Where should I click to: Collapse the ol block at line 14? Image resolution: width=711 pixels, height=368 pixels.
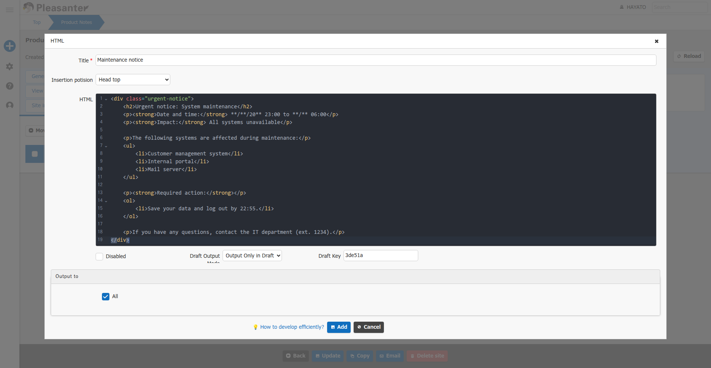click(106, 201)
